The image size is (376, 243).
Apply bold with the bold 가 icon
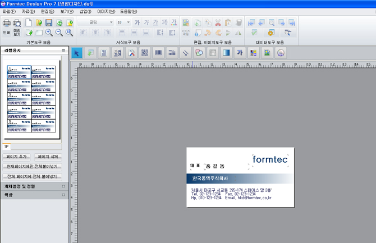coord(137,22)
